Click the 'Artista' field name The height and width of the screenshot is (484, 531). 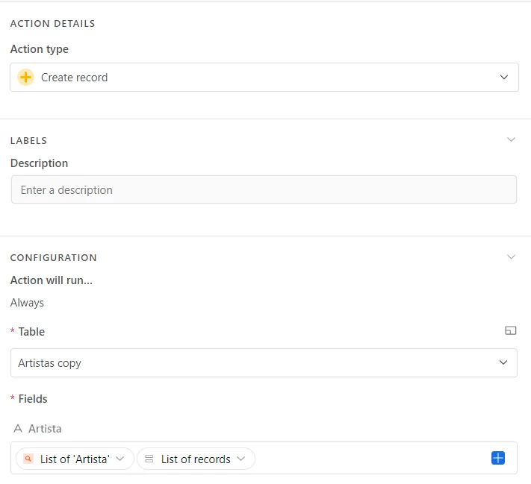45,429
